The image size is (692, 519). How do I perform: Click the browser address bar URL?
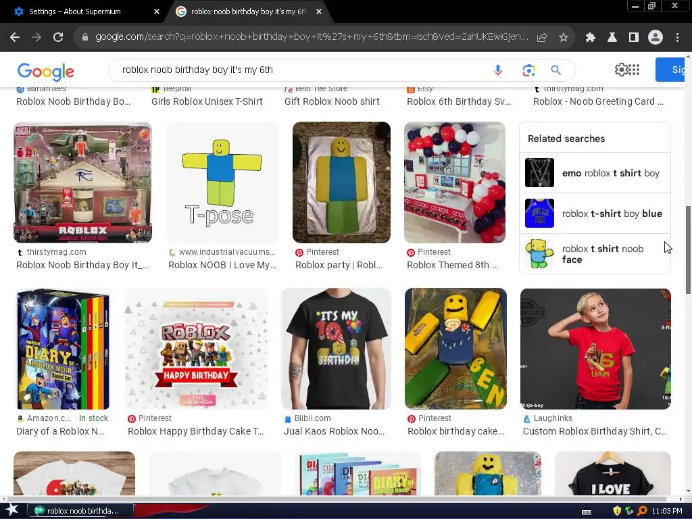[311, 37]
